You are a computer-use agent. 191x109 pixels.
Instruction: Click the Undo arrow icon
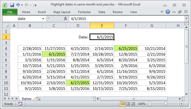click(x=18, y=5)
